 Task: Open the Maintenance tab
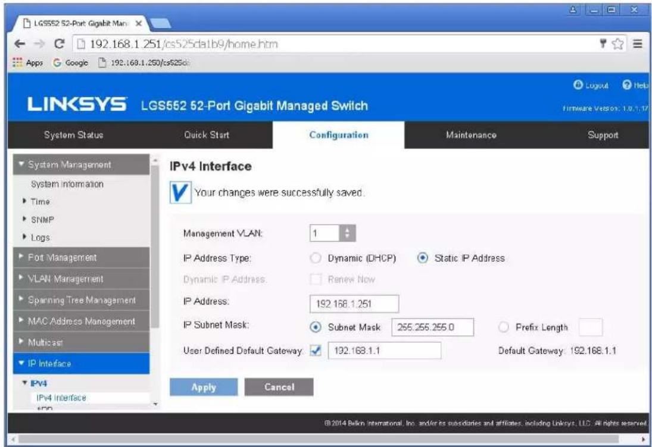click(471, 135)
